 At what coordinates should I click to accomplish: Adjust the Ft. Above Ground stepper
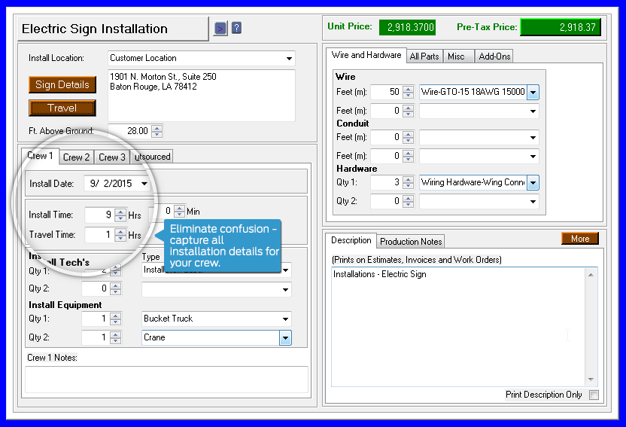point(156,131)
